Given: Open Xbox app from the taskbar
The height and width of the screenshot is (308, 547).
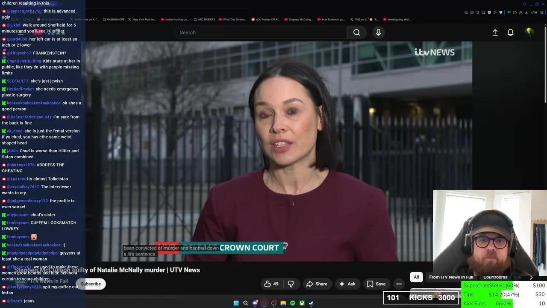Looking at the screenshot, I should [302, 303].
